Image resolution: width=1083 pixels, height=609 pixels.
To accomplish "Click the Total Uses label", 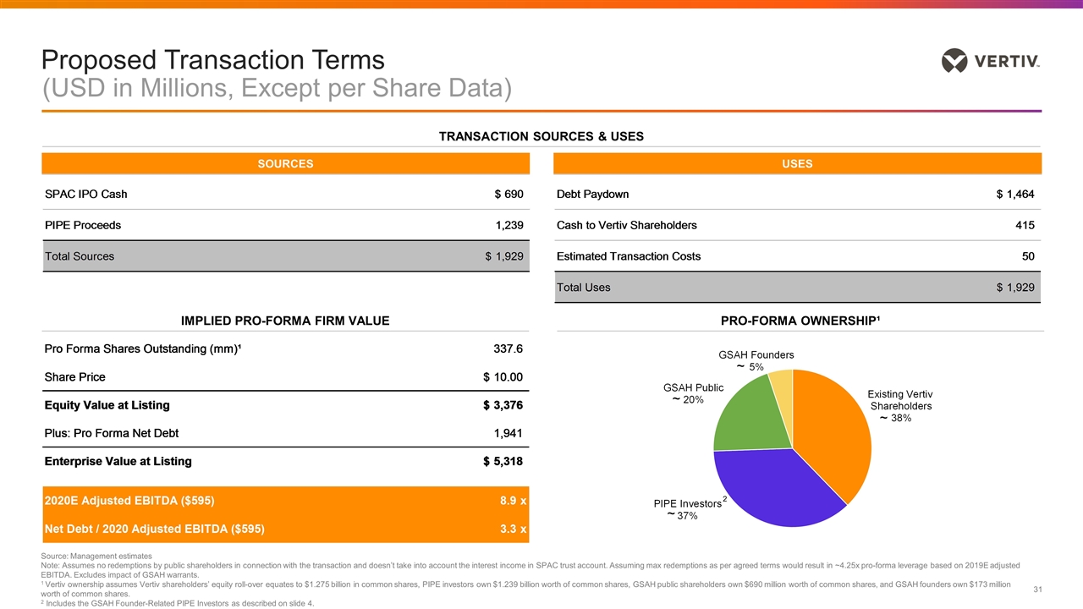I will tap(583, 288).
